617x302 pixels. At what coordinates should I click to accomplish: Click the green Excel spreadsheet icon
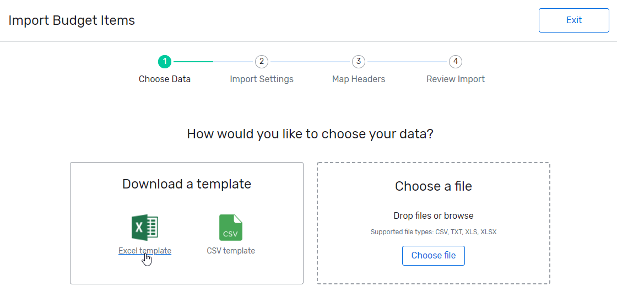[x=145, y=228]
